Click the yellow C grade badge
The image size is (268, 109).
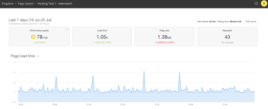click(33, 37)
